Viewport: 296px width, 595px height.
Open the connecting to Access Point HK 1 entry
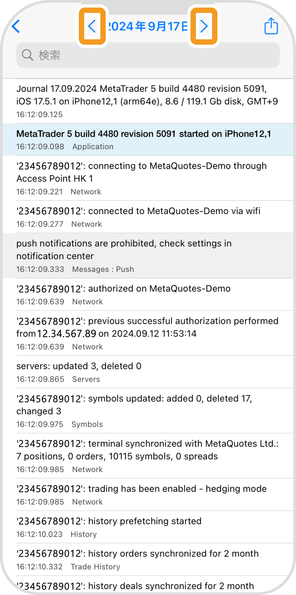coord(148,178)
